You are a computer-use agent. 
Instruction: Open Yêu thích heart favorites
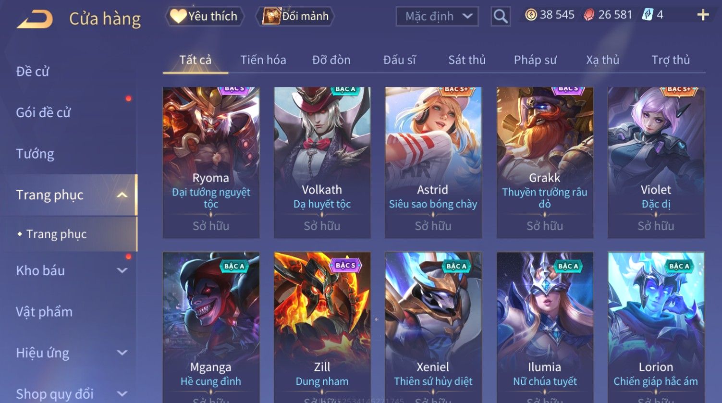tap(205, 16)
